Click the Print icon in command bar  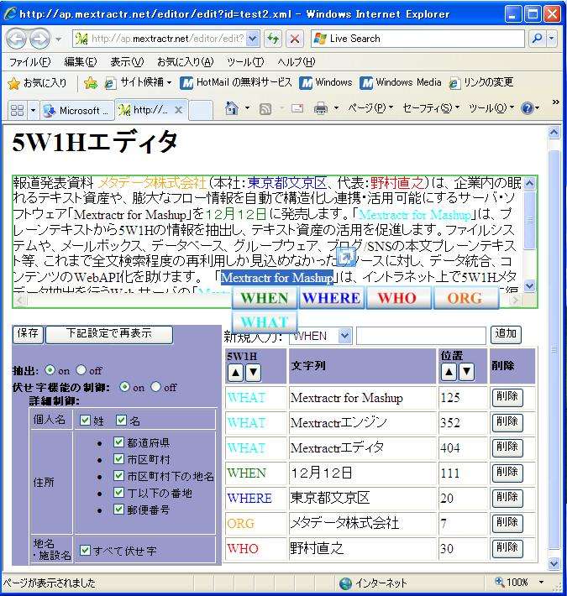click(x=320, y=109)
